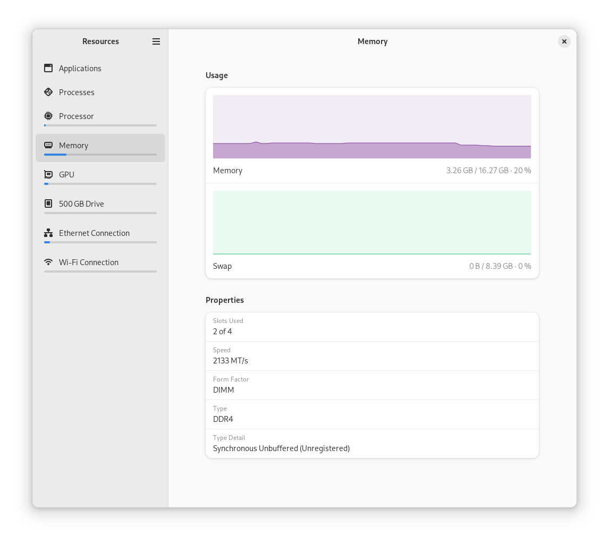Select the Type DDR4 property row
This screenshot has width=609, height=543.
[372, 414]
